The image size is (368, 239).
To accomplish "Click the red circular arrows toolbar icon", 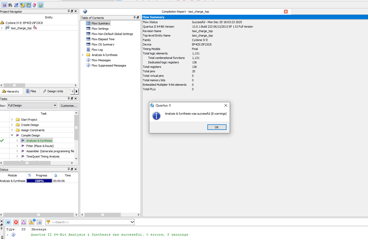I will click(x=34, y=5).
